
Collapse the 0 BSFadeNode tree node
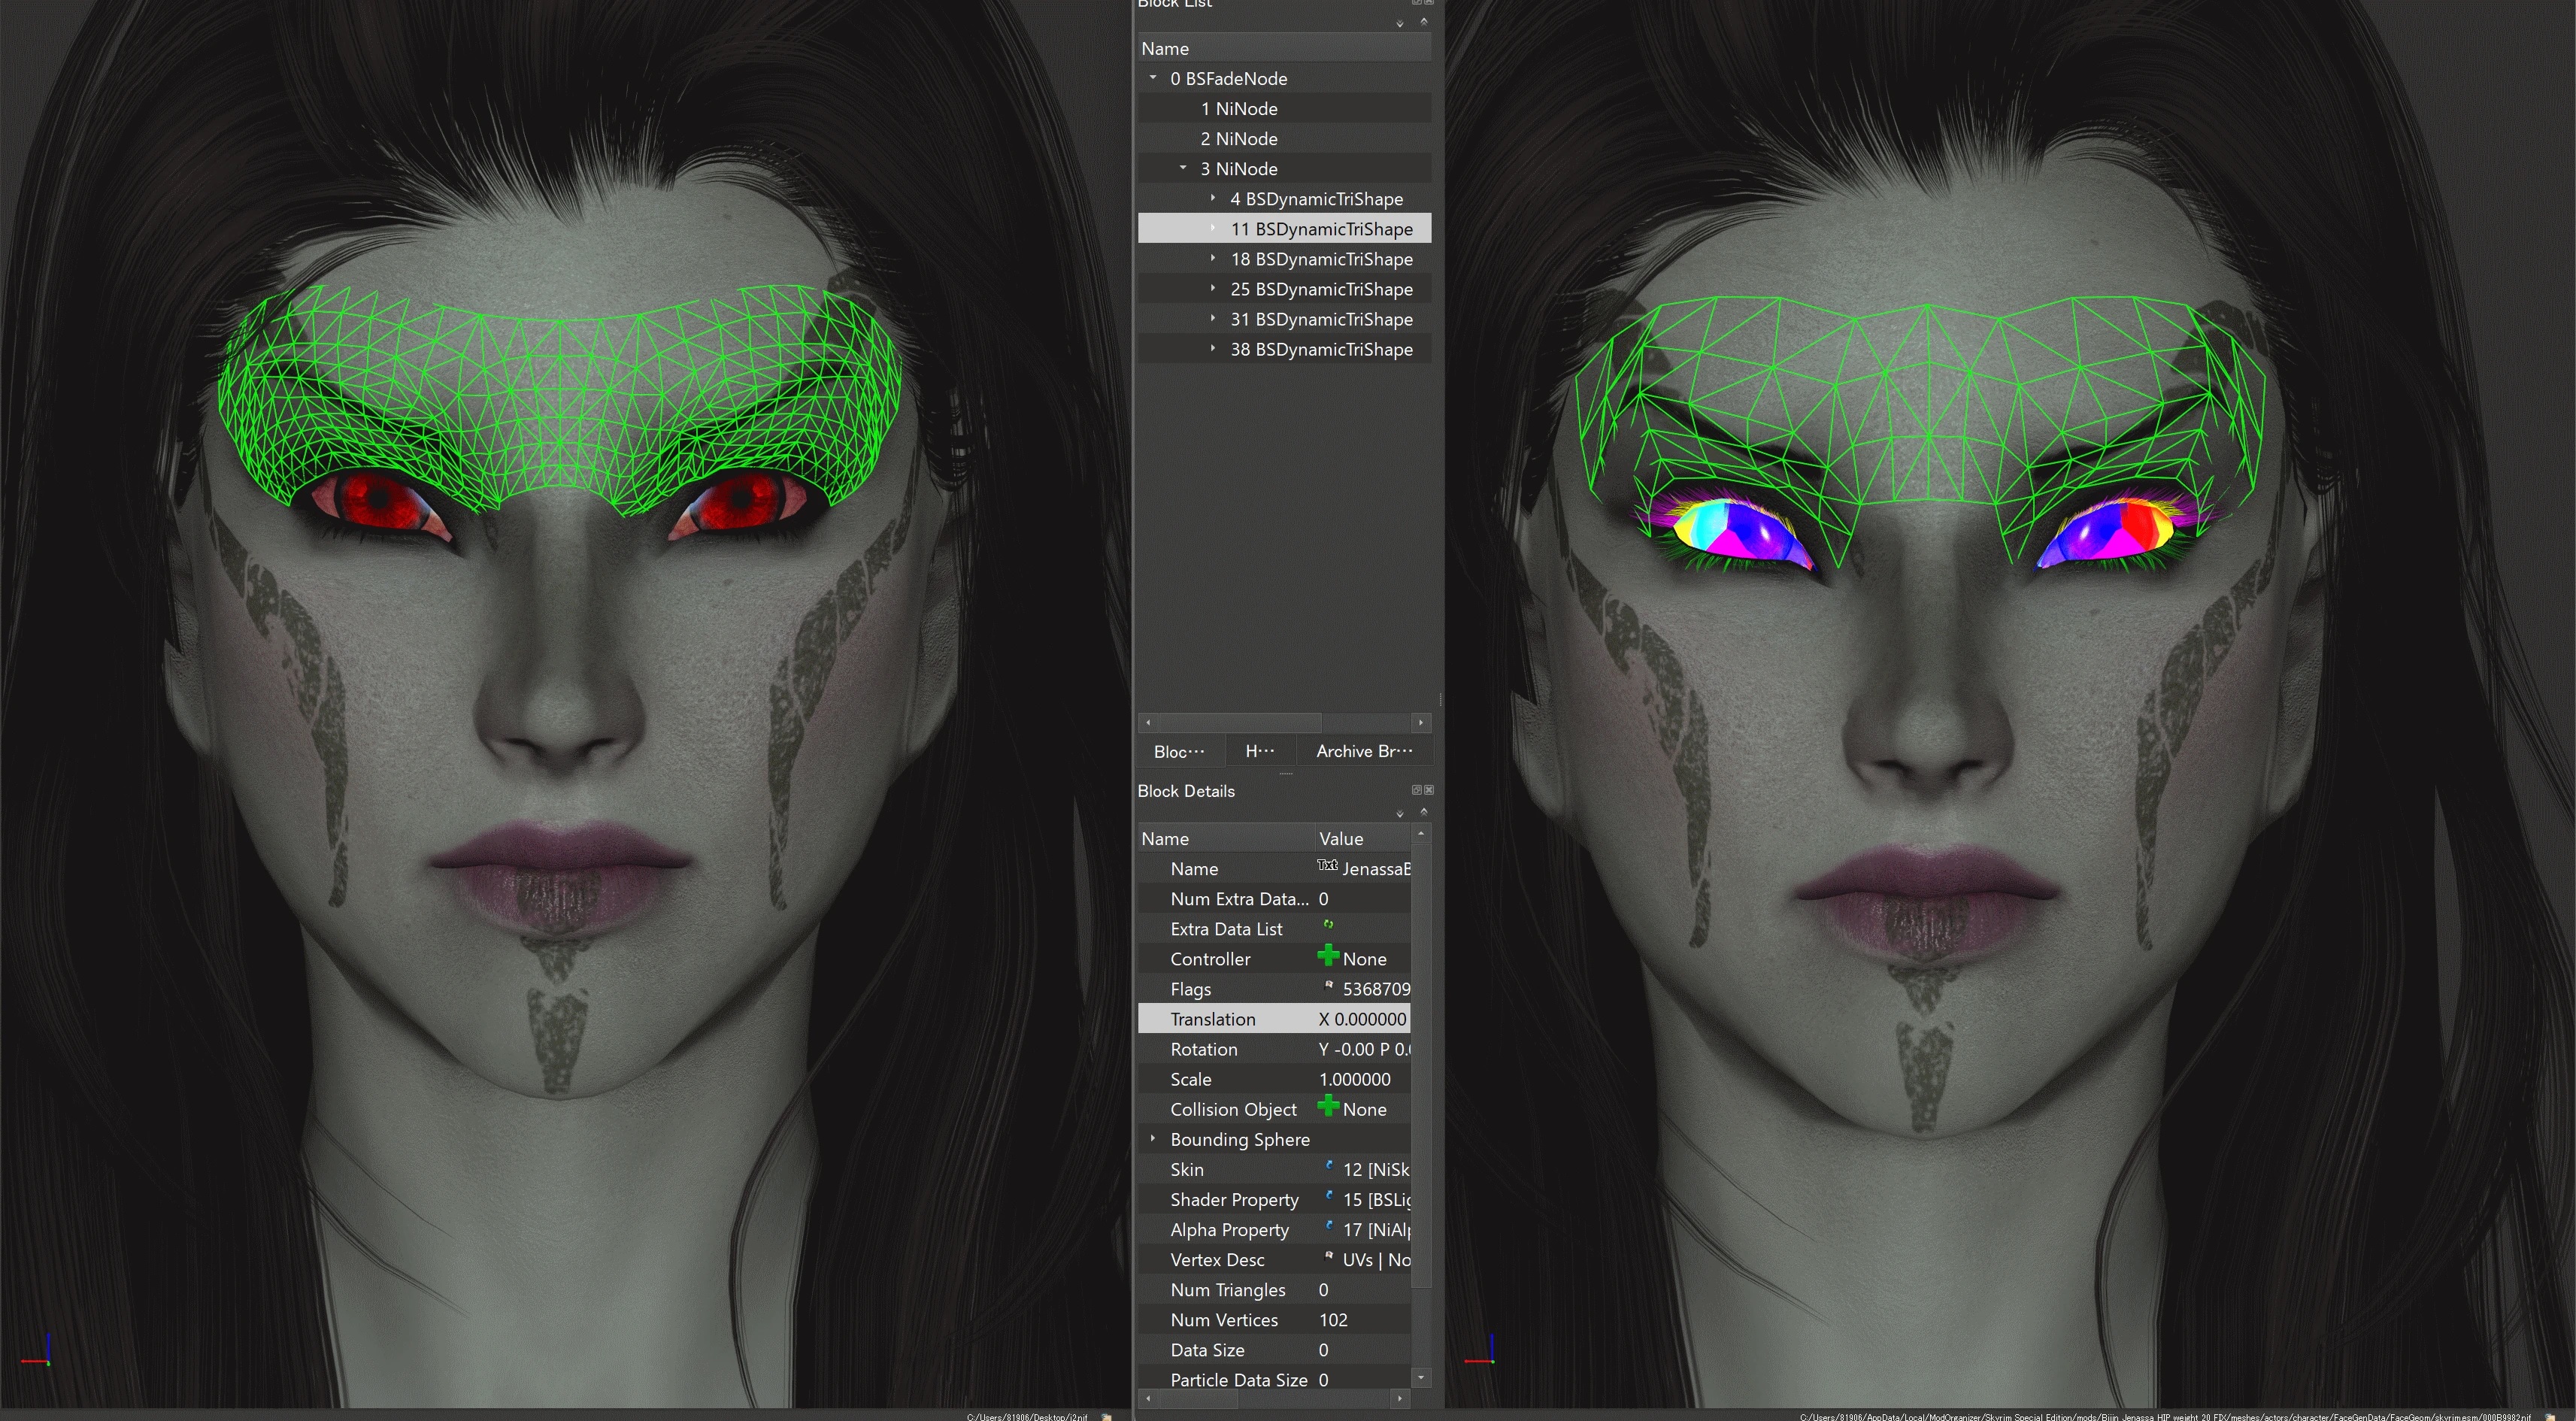point(1153,78)
